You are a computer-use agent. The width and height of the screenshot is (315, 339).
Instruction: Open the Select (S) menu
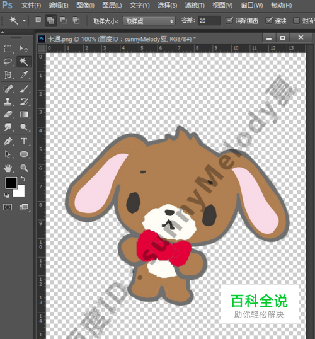click(168, 5)
